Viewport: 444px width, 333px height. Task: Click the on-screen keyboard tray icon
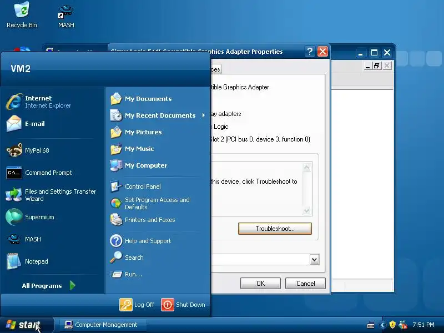(371, 325)
